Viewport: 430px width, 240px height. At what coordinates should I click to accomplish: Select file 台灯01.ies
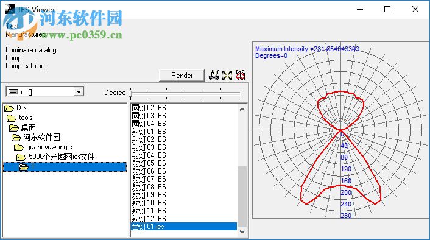point(184,227)
